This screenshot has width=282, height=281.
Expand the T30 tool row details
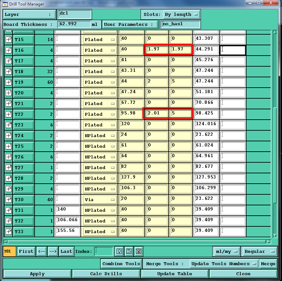click(x=8, y=200)
